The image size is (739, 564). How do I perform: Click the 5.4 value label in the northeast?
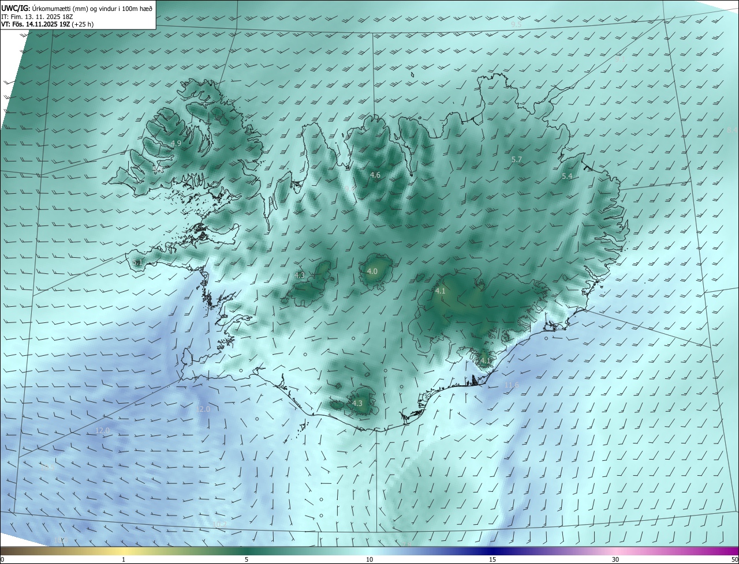[567, 176]
